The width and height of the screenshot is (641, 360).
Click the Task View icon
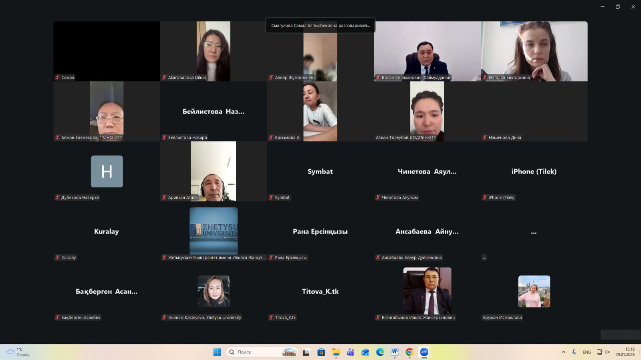(x=306, y=352)
